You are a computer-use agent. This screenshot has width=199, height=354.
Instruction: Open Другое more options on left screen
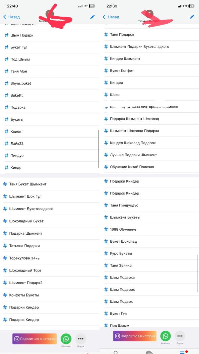pyautogui.click(x=81, y=339)
